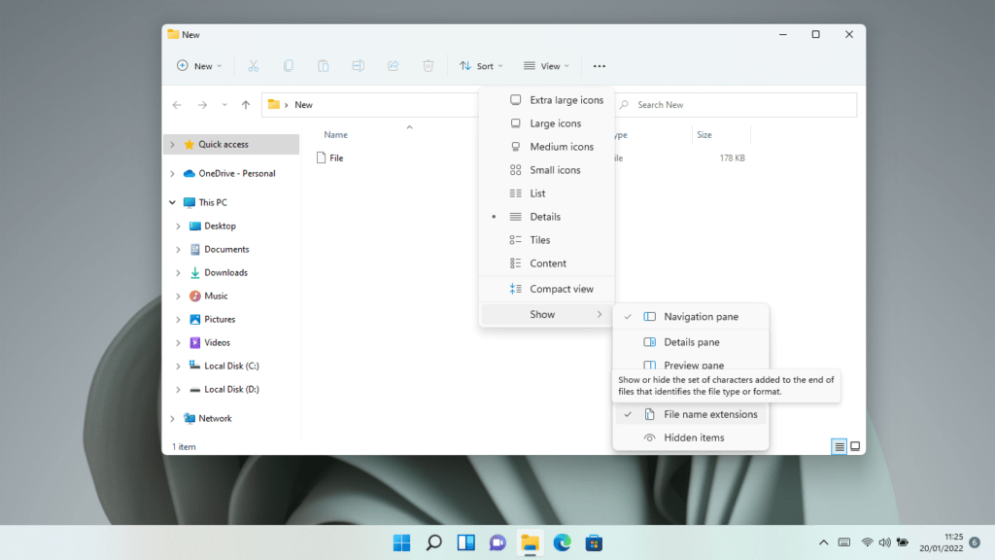The height and width of the screenshot is (560, 995).
Task: Open the Share icon in the command bar
Action: (393, 65)
